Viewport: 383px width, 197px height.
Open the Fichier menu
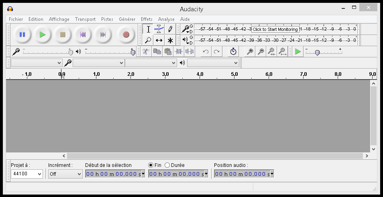(16, 19)
